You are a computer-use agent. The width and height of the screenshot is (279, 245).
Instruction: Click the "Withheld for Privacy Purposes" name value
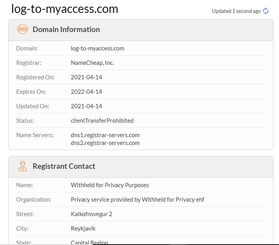110,185
